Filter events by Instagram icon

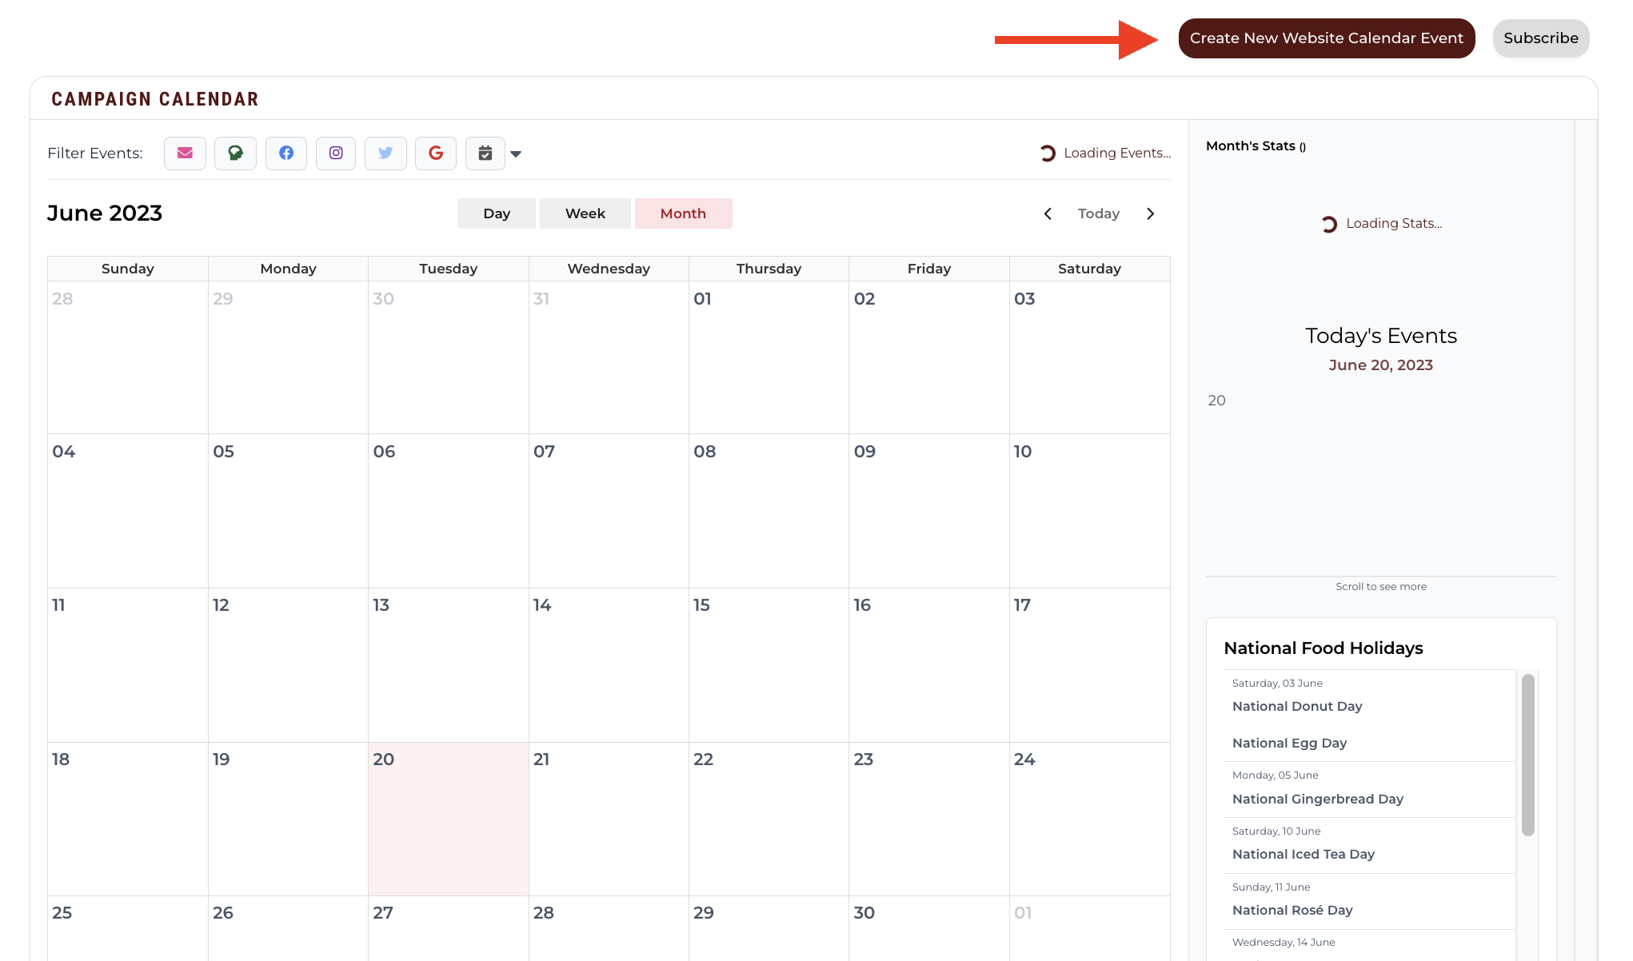pos(336,154)
